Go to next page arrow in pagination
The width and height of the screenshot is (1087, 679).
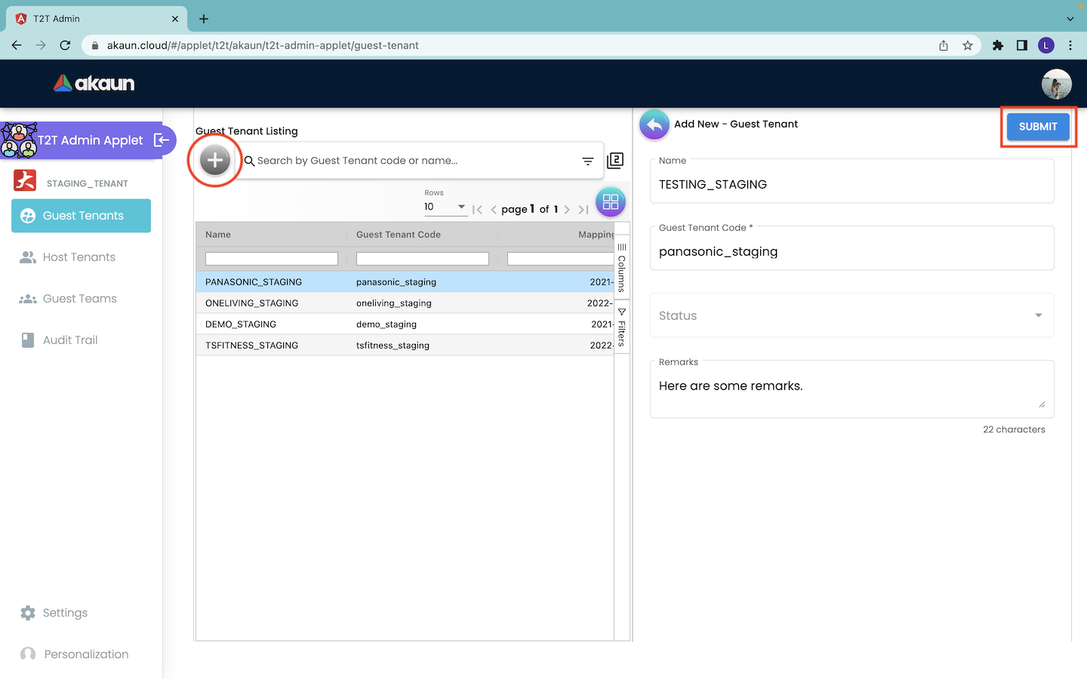[567, 210]
